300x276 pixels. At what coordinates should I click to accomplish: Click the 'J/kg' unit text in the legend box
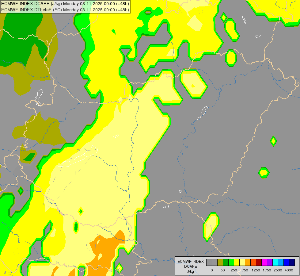[191, 272]
